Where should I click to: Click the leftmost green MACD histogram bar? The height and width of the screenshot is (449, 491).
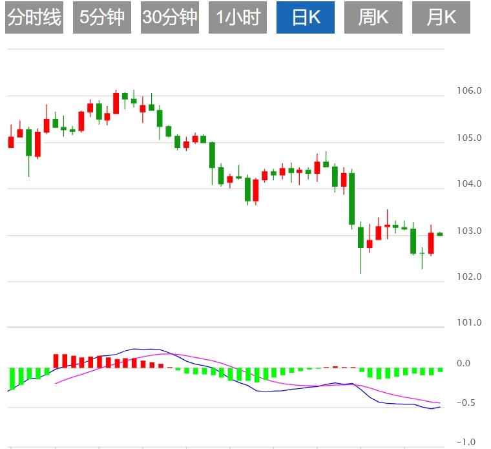click(x=11, y=379)
